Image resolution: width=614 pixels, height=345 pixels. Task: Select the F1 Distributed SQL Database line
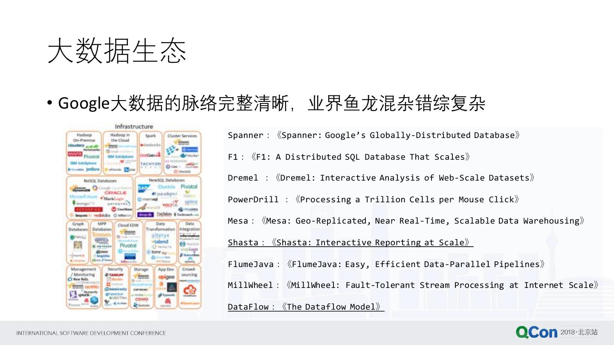coord(349,157)
